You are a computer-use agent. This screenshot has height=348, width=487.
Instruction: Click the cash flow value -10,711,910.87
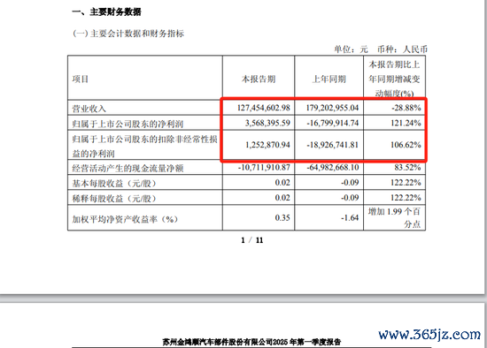click(264, 167)
